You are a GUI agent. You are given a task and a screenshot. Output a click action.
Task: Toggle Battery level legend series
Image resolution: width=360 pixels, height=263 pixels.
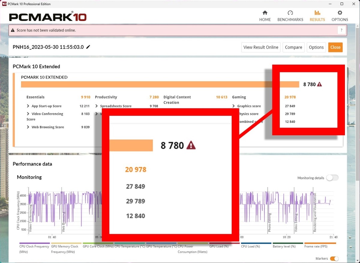[x=288, y=245]
